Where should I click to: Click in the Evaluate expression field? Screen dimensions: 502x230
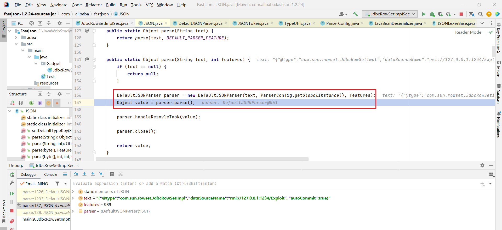pyautogui.click(x=275, y=184)
